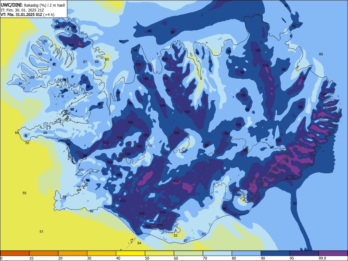Click the navy 95–99.9 legend swatch
Viewport: 348px width, 261px height.
(304, 253)
